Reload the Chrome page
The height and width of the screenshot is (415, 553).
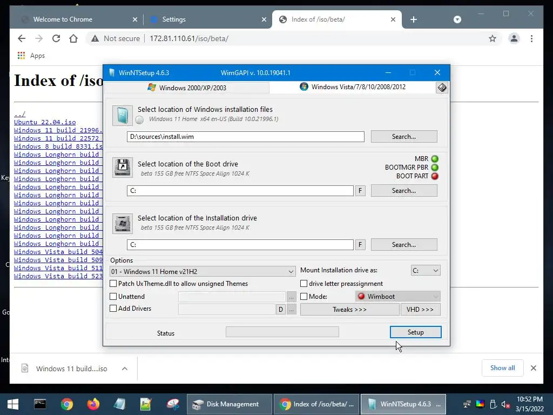point(56,38)
